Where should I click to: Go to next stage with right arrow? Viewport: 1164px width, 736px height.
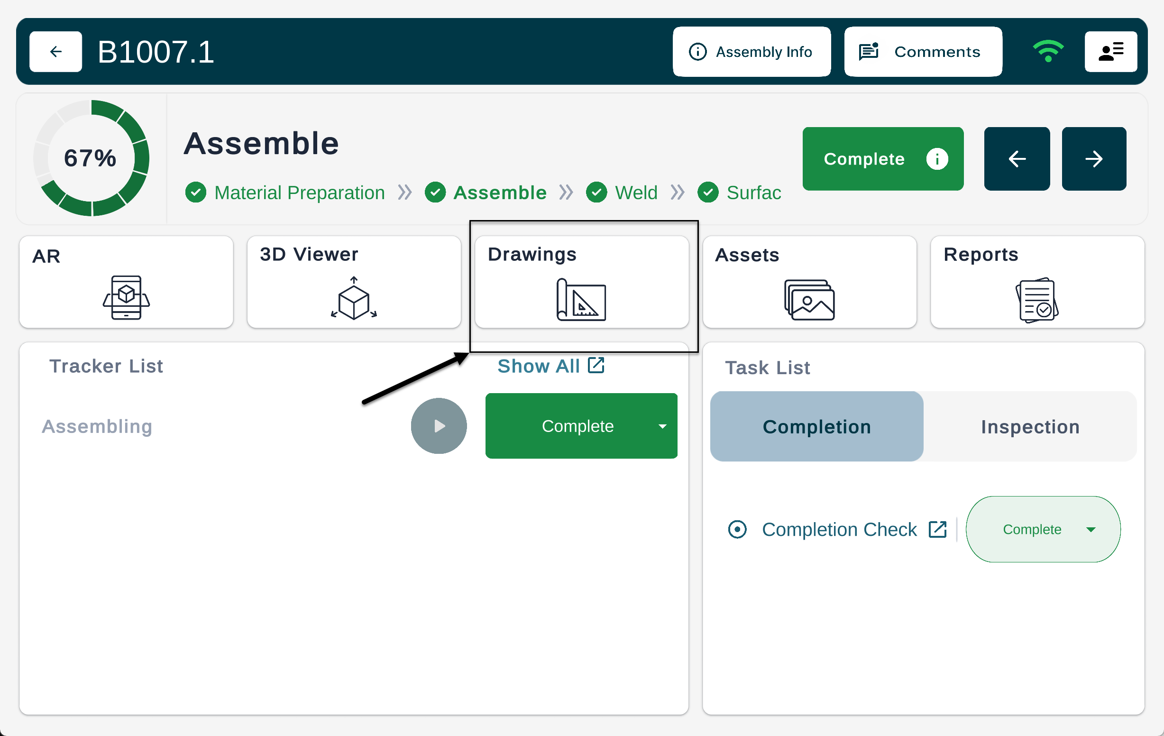1093,159
